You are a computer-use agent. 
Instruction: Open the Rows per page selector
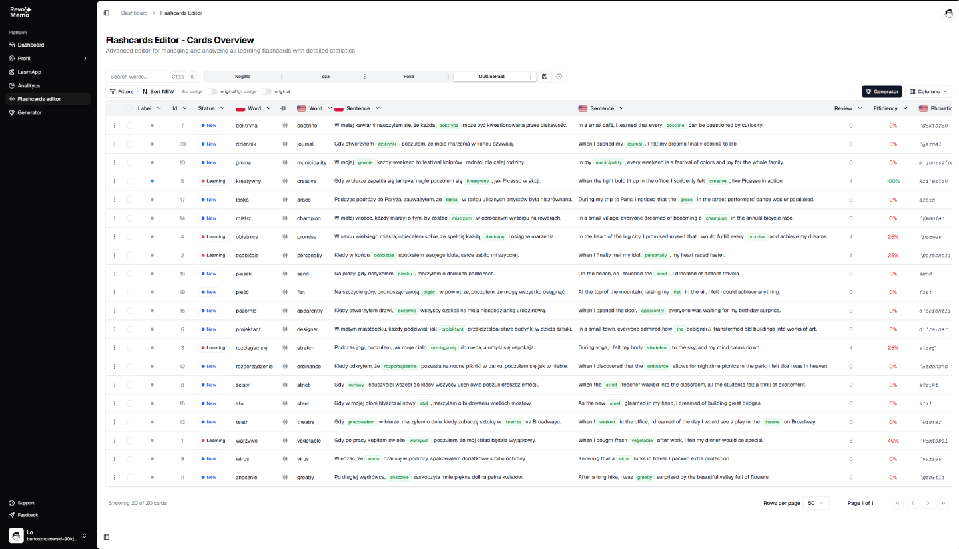[816, 503]
